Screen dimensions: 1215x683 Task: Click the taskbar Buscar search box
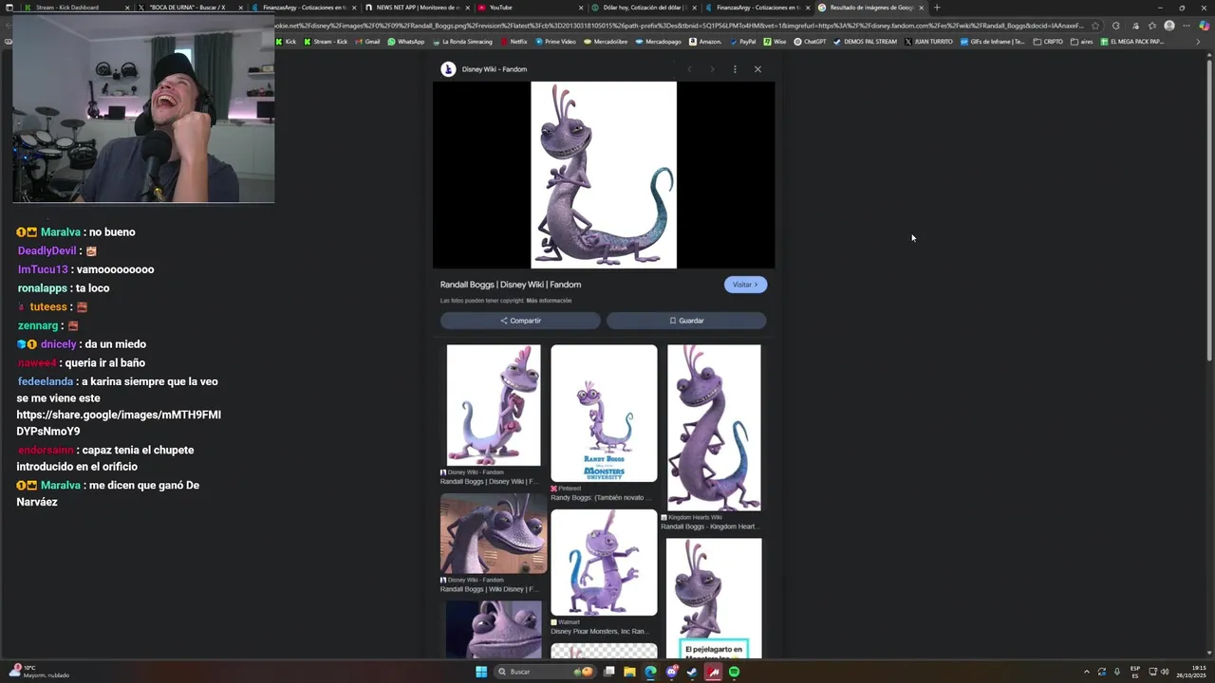pos(546,672)
